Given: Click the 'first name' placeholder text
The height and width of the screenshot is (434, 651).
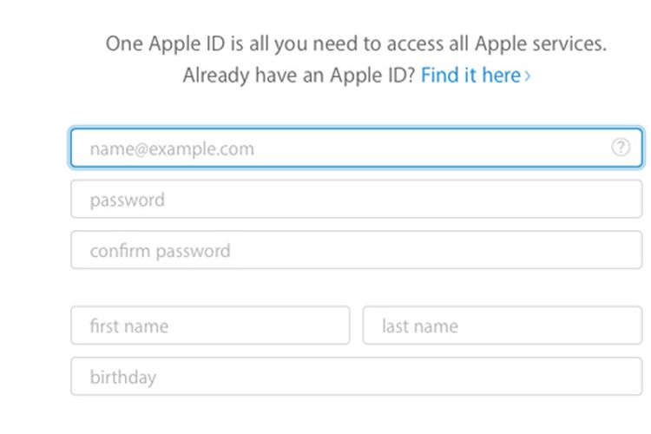Looking at the screenshot, I should coord(129,326).
